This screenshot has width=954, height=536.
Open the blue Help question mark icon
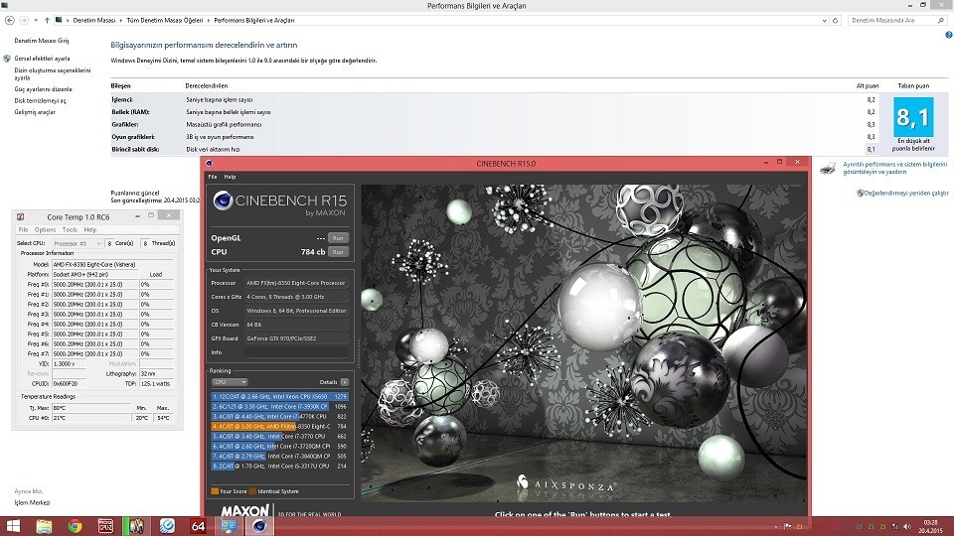tap(949, 36)
